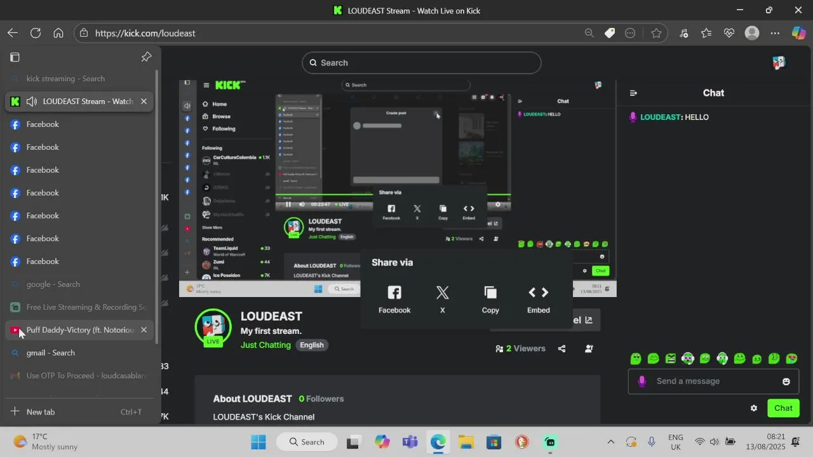
Task: Close the Puff Daddy-Victory tab
Action: tap(144, 330)
